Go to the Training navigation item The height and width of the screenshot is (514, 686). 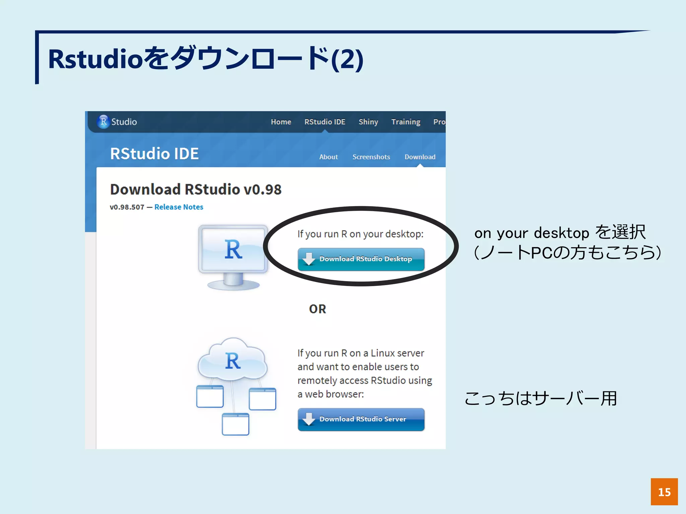(406, 122)
